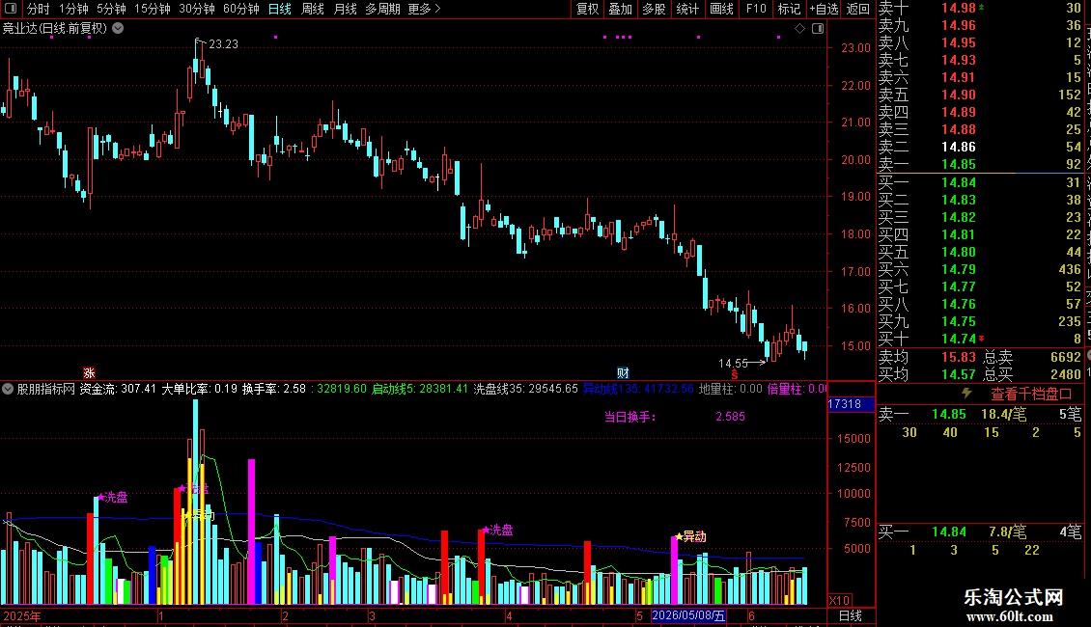Screen dimensions: 1091x627
Task: Toggle the left sidebar panel icon
Action: click(x=11, y=9)
